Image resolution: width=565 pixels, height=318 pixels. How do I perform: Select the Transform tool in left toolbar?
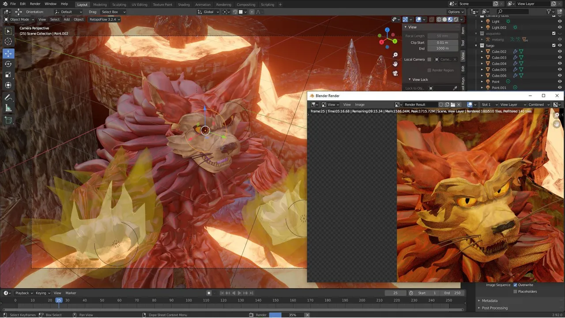[8, 85]
